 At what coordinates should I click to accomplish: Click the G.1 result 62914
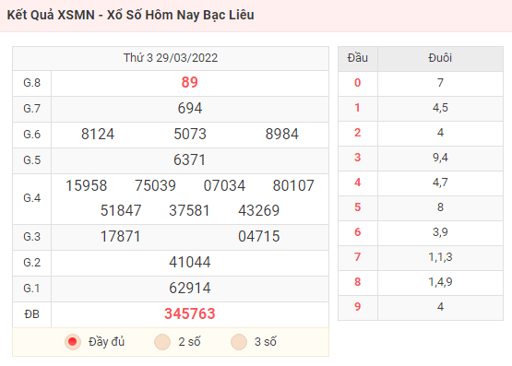click(x=190, y=288)
